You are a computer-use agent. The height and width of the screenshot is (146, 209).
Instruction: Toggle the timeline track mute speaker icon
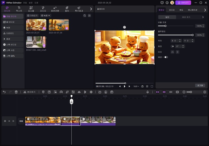coord(13,121)
